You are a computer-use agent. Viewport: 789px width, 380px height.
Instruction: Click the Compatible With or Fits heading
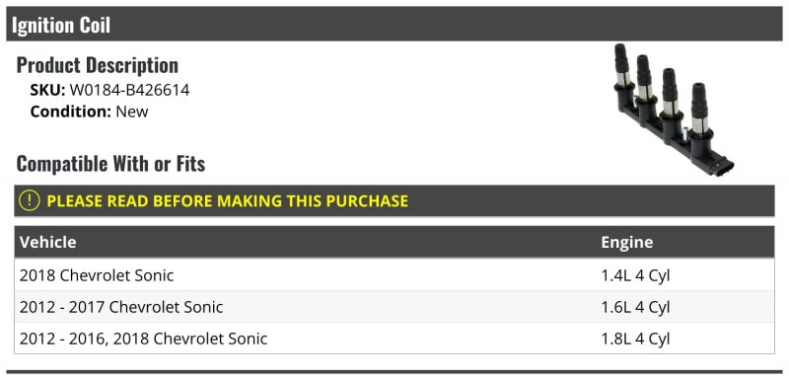(x=110, y=164)
